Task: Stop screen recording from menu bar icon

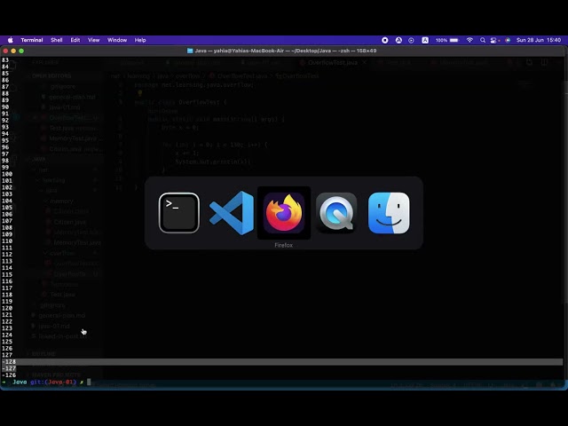Action: click(x=385, y=40)
